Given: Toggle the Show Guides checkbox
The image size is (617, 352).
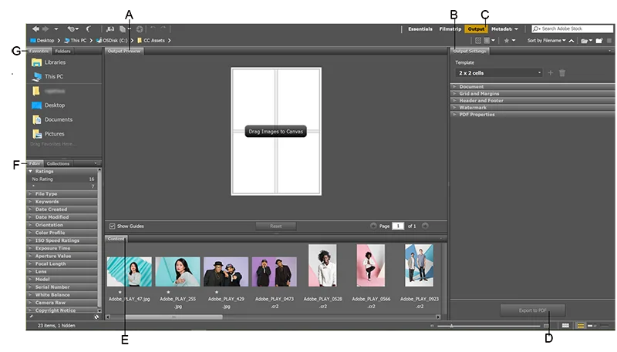Looking at the screenshot, I should tap(112, 226).
